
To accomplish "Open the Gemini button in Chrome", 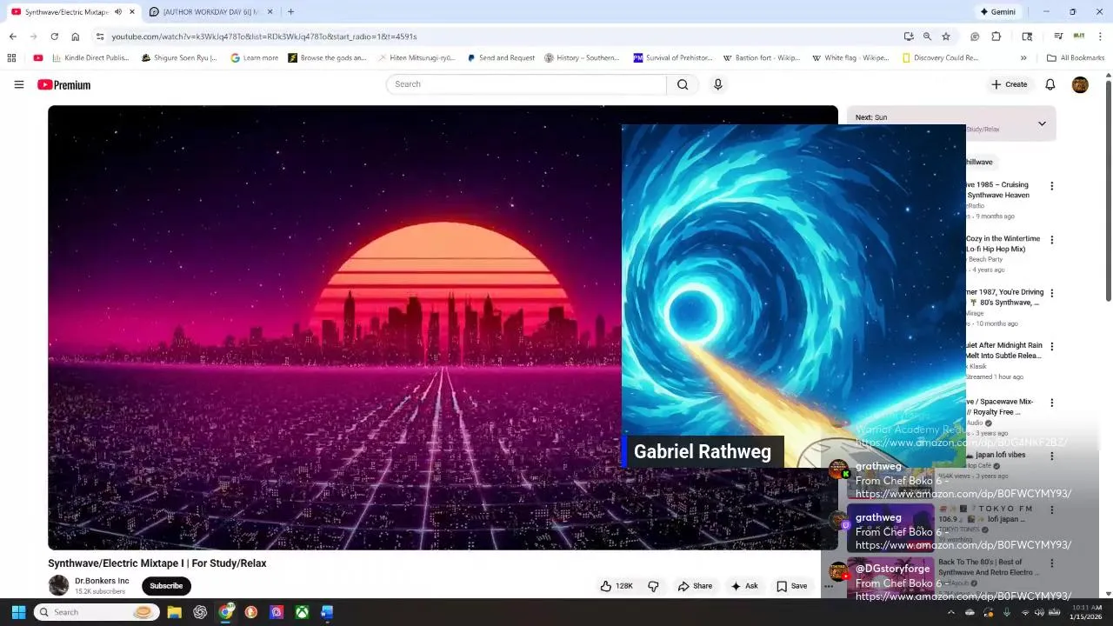I will tap(997, 12).
